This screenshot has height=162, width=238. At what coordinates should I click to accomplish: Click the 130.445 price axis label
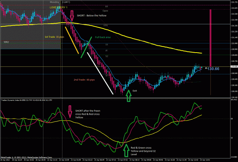(234, 79)
